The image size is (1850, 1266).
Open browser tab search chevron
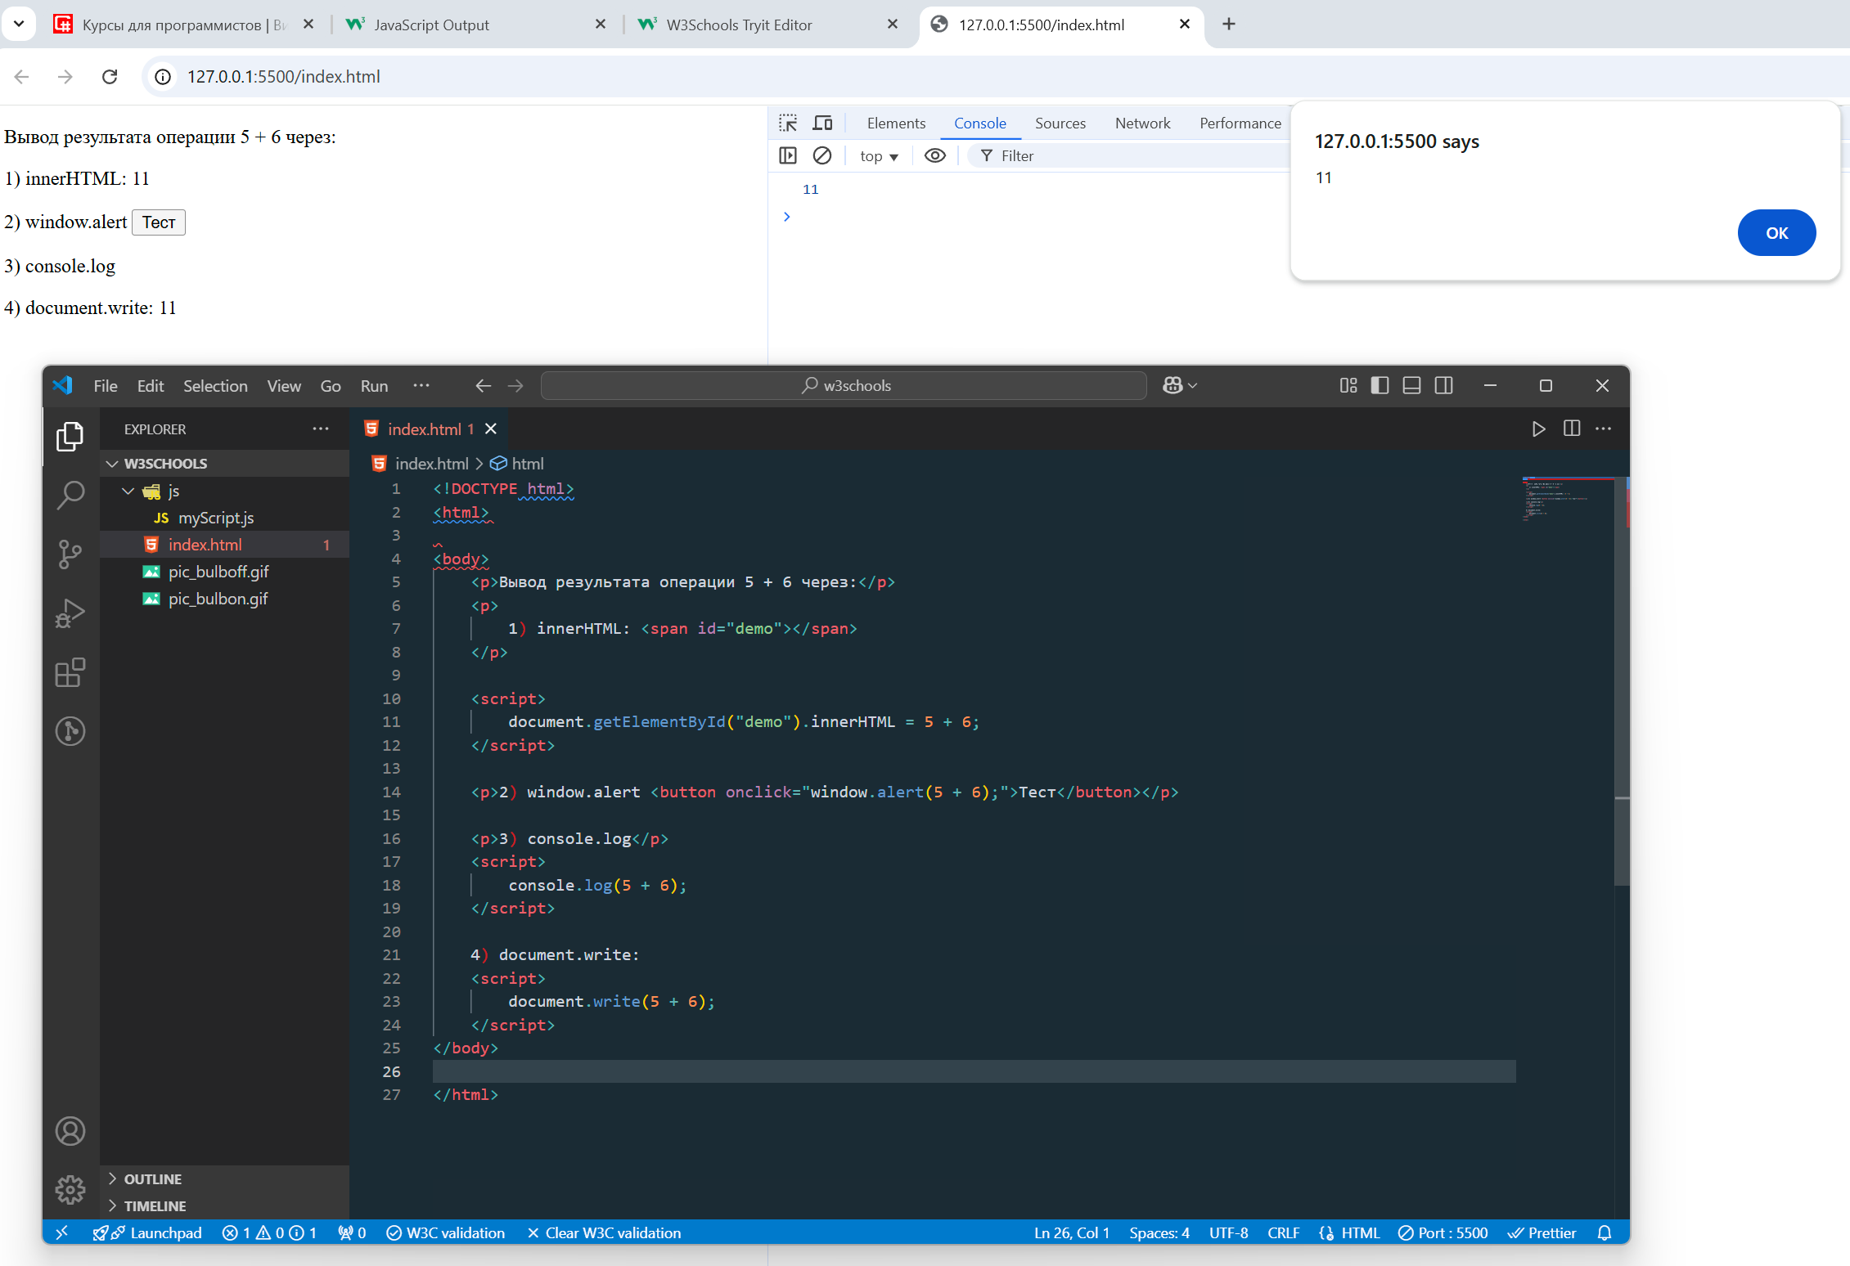[x=19, y=24]
